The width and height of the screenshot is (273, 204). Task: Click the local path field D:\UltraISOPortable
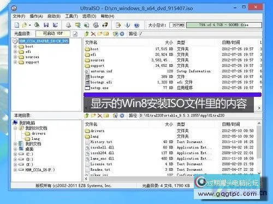pos(200,115)
